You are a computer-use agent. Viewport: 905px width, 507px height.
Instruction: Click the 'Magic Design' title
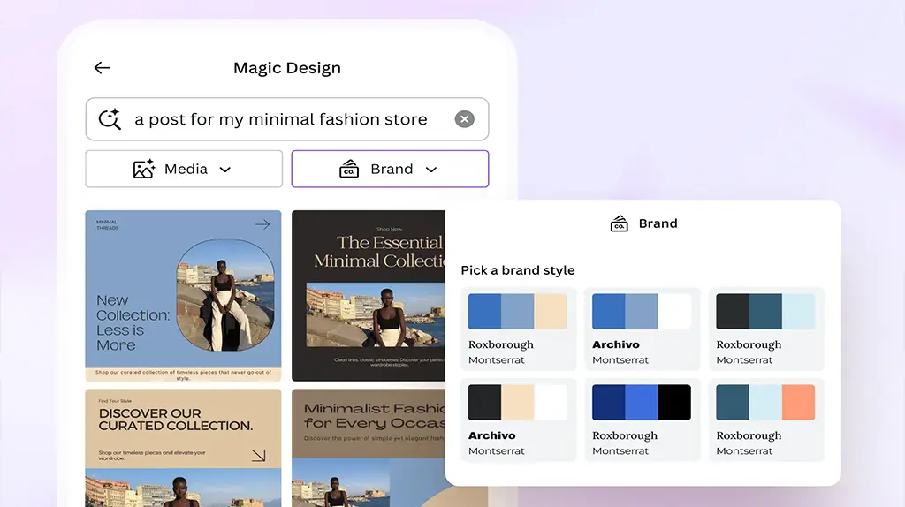click(x=287, y=68)
